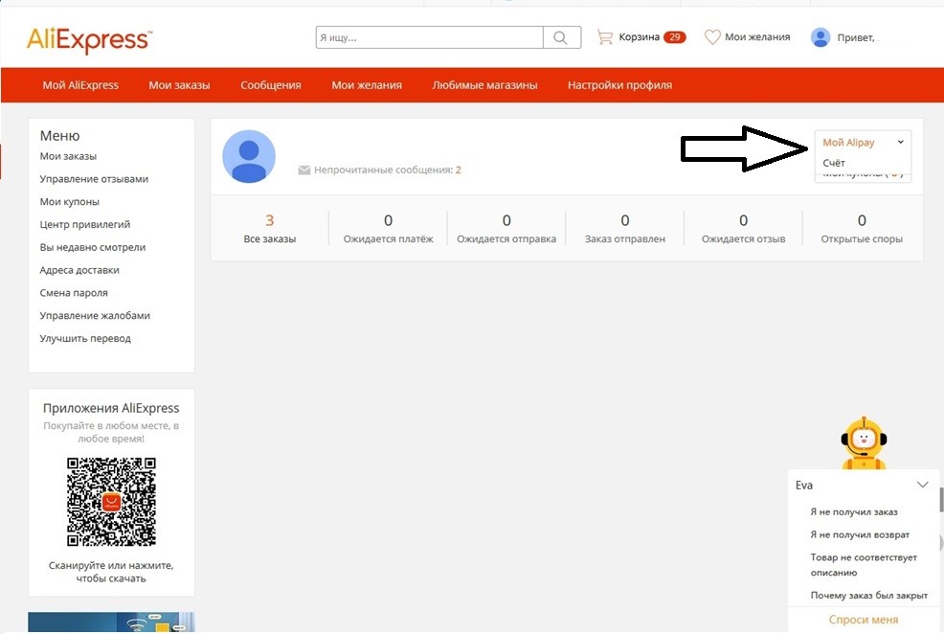Click the heart wishlist icon
The image size is (944, 634).
[x=712, y=37]
